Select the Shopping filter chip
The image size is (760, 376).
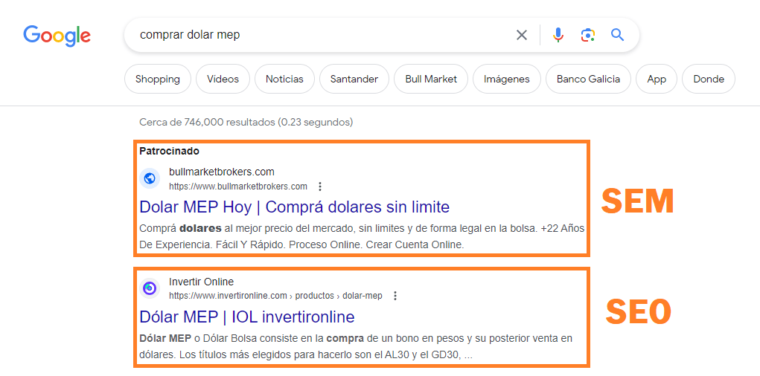pyautogui.click(x=158, y=79)
